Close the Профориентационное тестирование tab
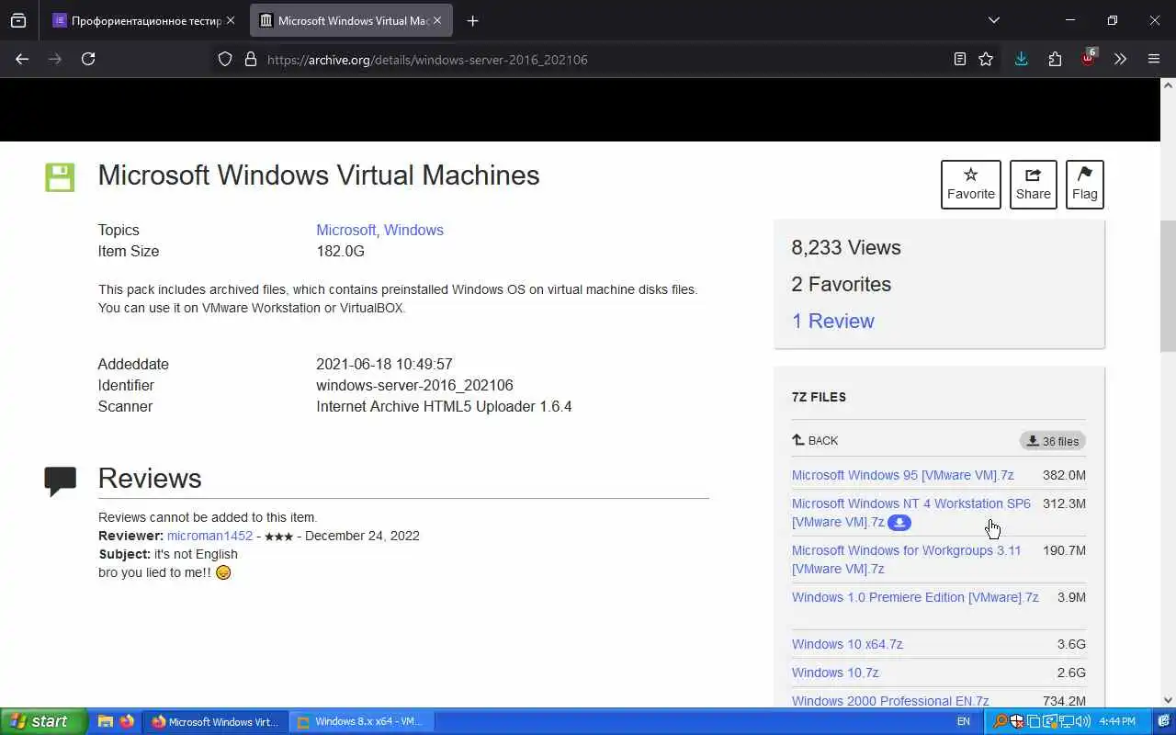1176x735 pixels. [x=231, y=20]
